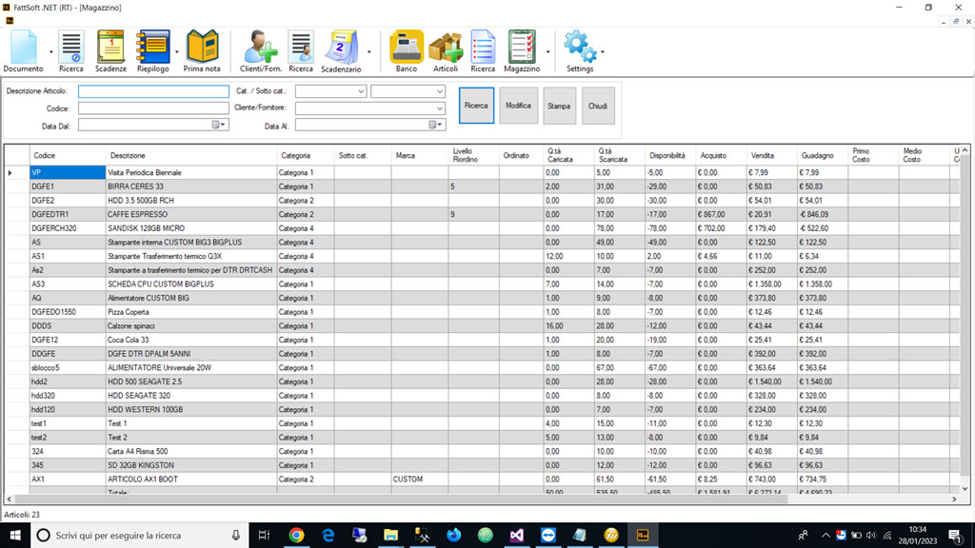This screenshot has height=548, width=975.
Task: Sort by the Vendita column header
Action: tap(771, 155)
